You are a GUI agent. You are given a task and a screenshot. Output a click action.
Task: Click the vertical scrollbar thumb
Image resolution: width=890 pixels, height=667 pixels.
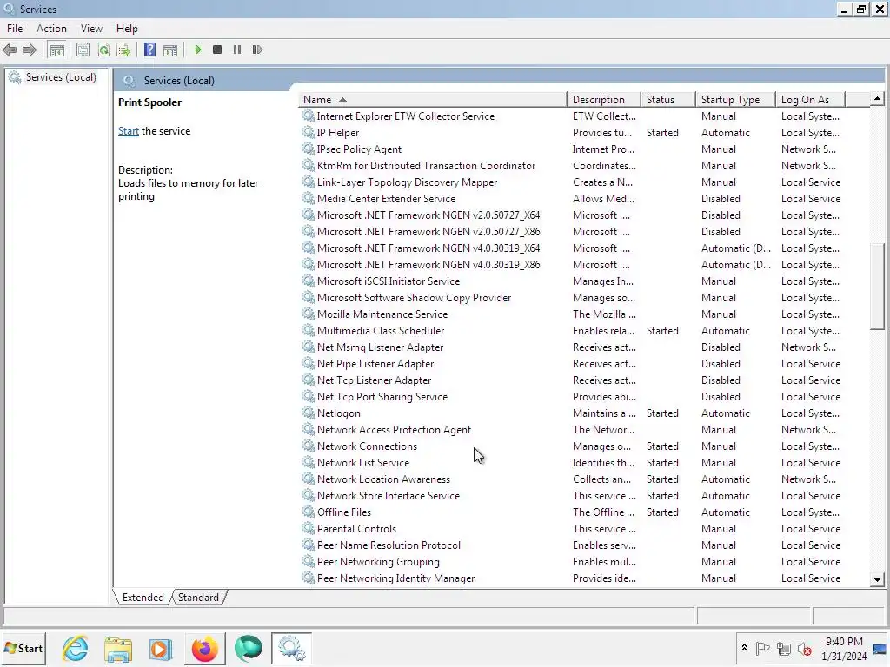877,287
